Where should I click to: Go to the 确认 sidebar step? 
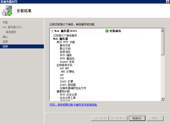pyautogui.click(x=5, y=37)
